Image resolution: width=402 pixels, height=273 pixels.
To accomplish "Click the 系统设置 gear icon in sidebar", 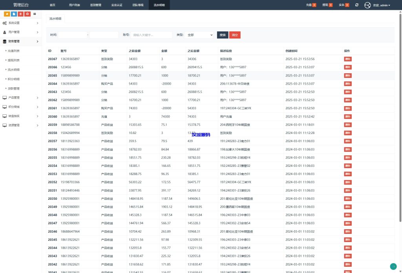I will [x=5, y=23].
